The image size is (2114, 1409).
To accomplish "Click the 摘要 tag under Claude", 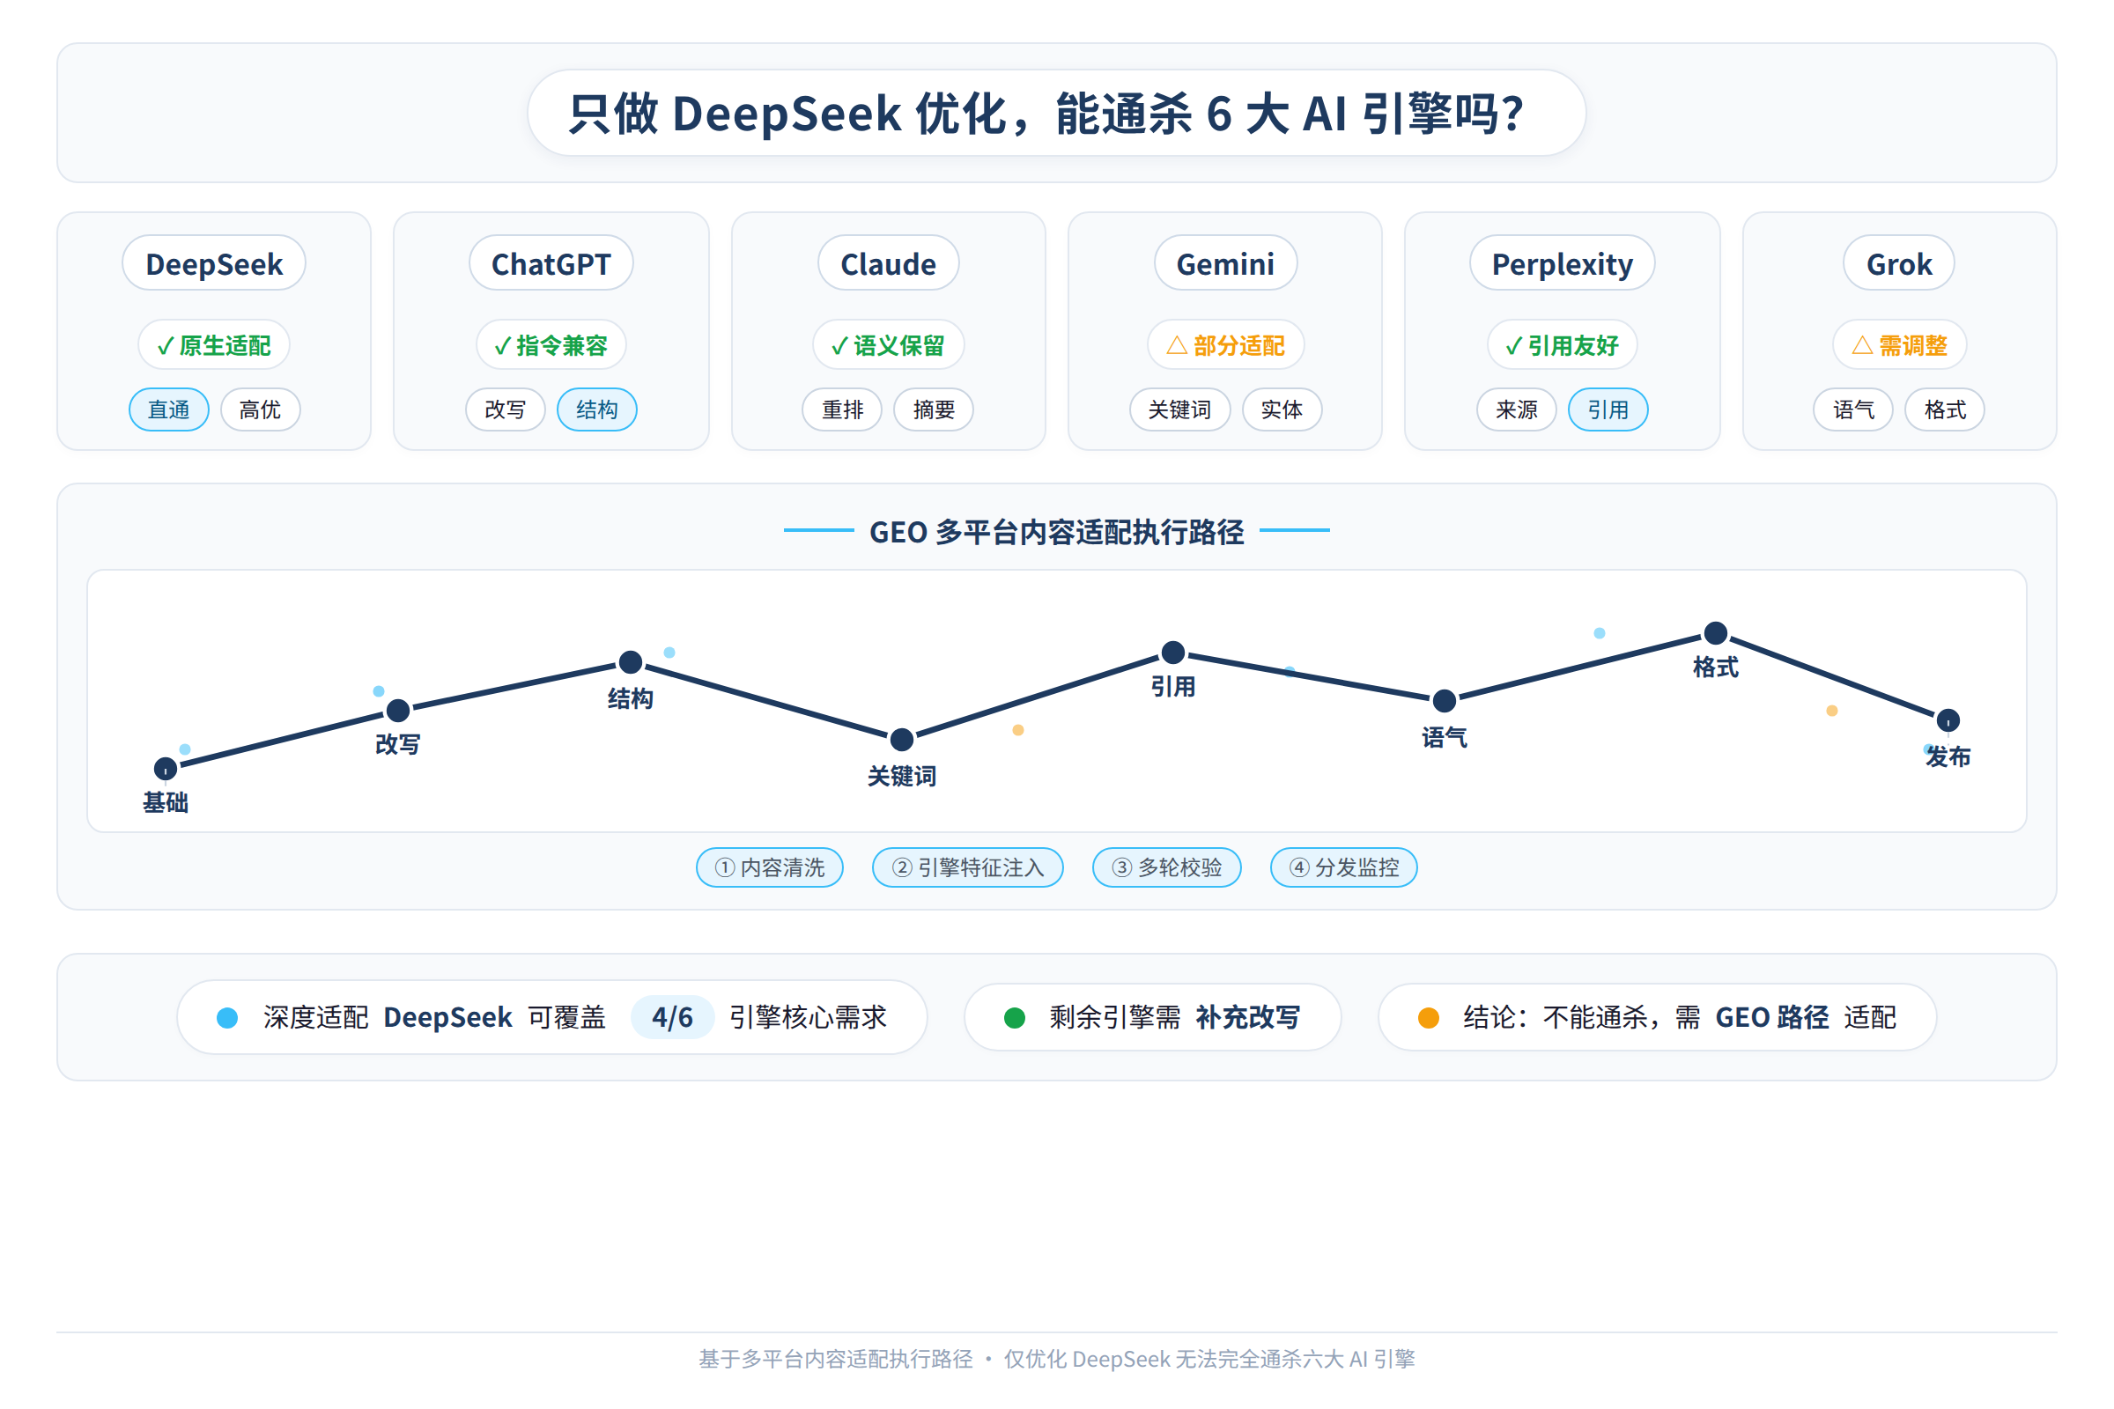I will (934, 409).
